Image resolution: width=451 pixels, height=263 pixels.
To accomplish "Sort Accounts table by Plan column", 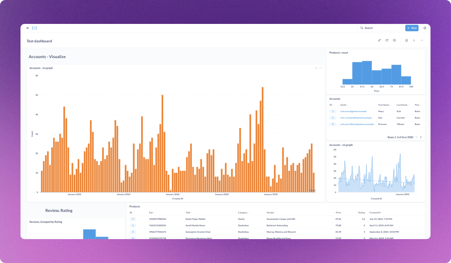I will (418, 105).
